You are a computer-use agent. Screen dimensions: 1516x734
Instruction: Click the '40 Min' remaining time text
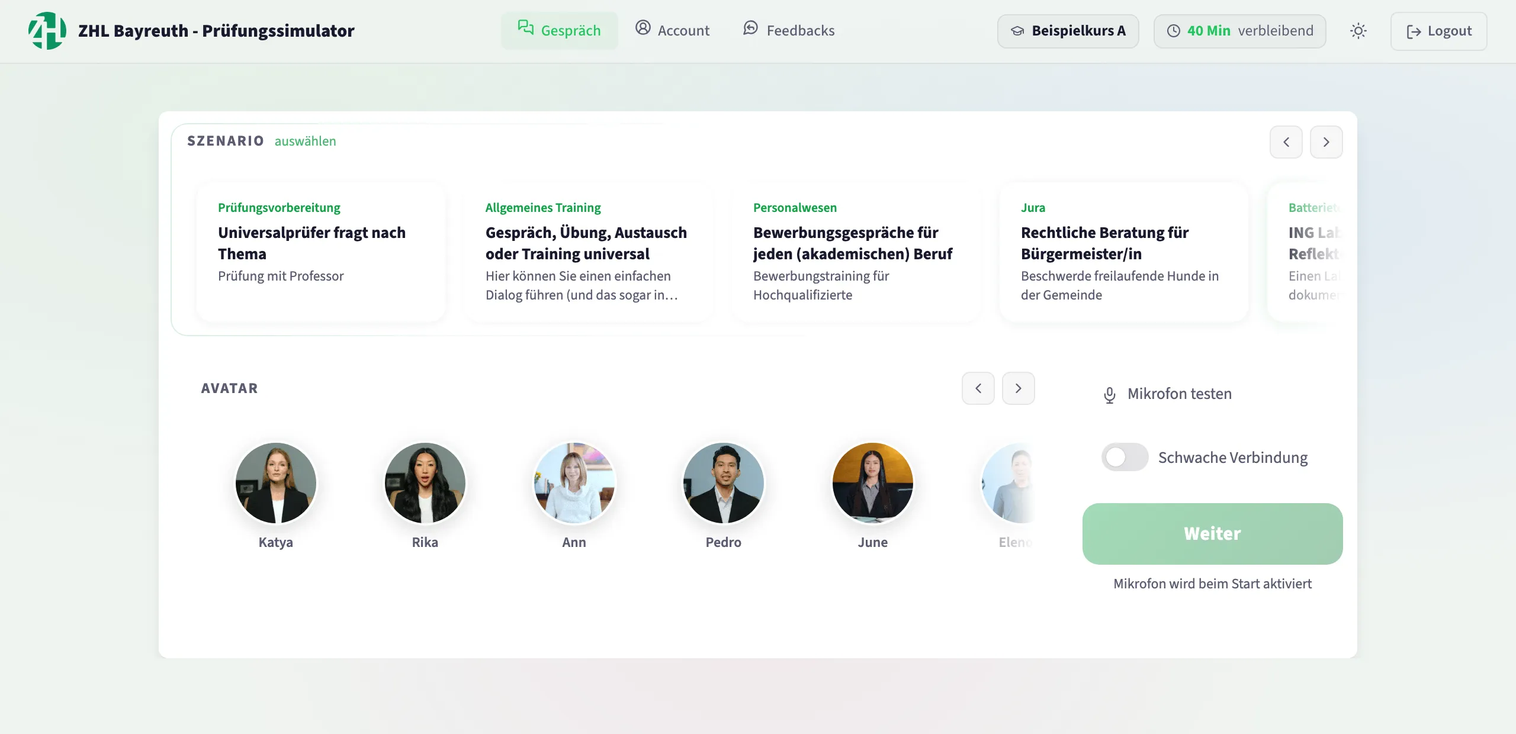[x=1209, y=31]
